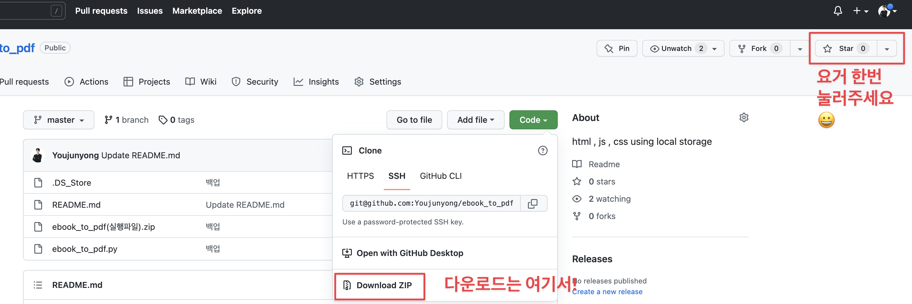View the 1 branch link

[127, 120]
